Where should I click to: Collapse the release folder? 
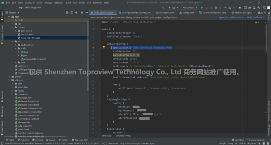tap(12, 27)
